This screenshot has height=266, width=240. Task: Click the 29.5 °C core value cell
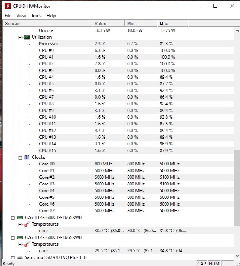109,251
